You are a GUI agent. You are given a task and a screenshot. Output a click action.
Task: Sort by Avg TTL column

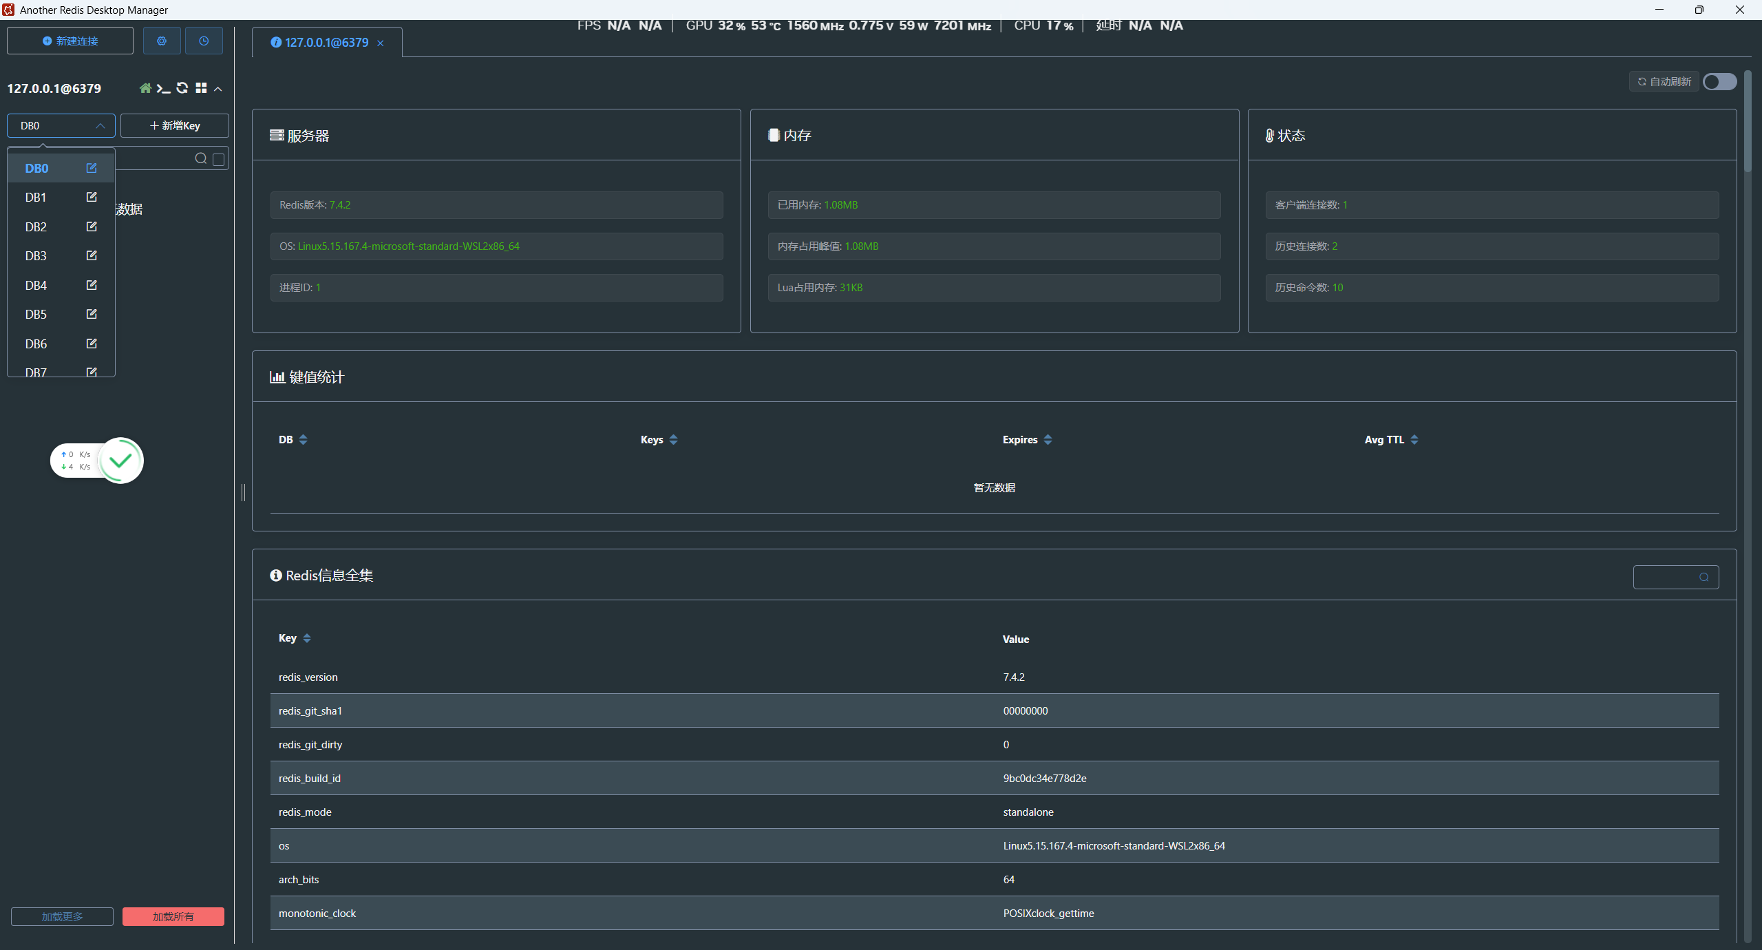[x=1414, y=440]
